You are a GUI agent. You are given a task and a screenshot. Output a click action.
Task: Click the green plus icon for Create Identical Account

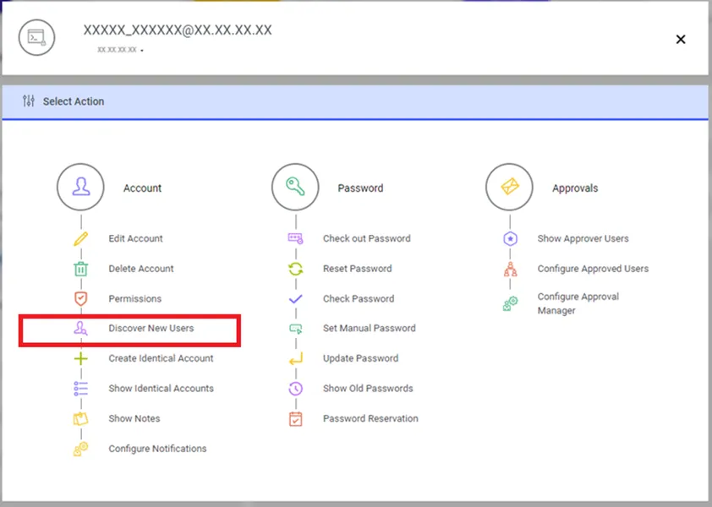pyautogui.click(x=81, y=358)
